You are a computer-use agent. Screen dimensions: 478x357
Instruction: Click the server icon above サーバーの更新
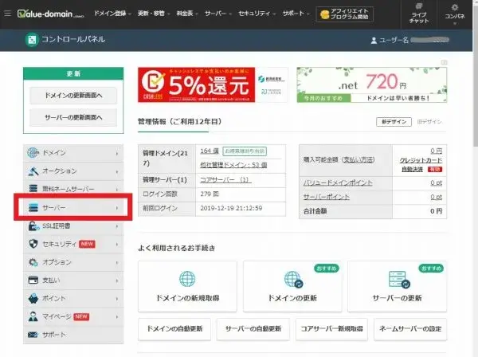point(399,279)
